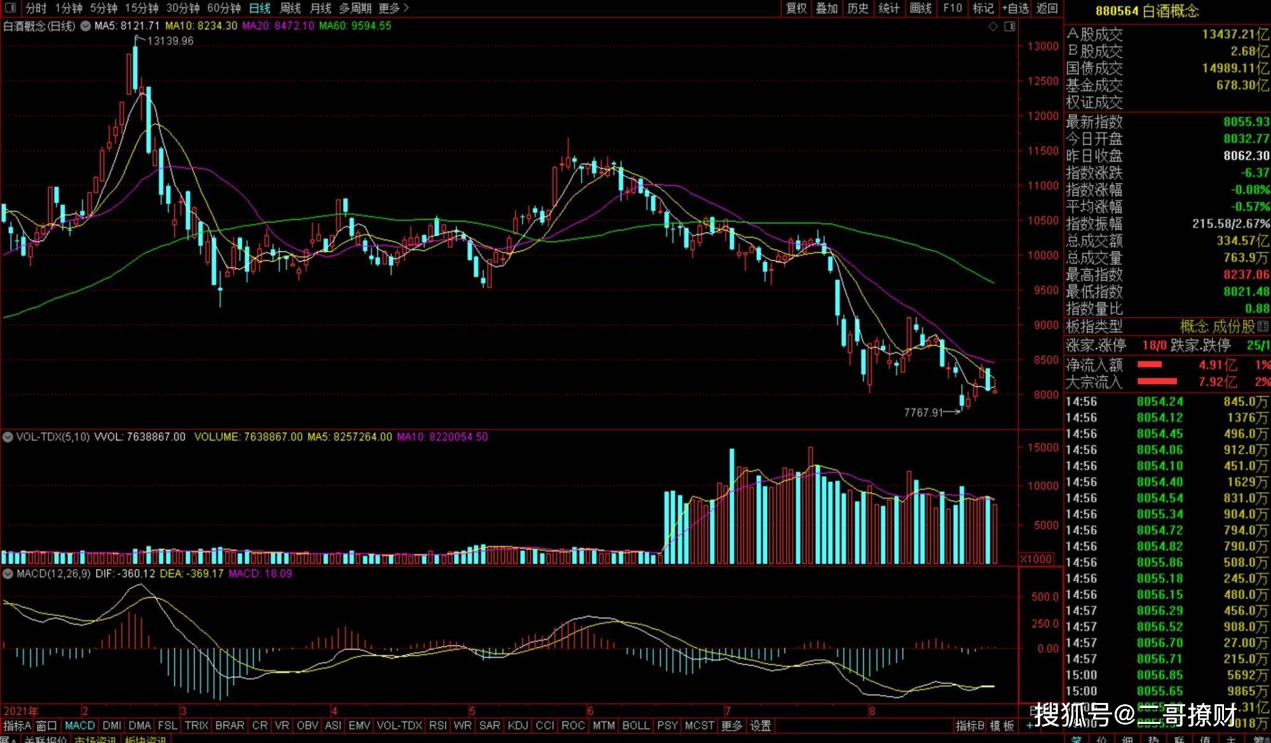Select the DMA indicator tab

[x=140, y=725]
